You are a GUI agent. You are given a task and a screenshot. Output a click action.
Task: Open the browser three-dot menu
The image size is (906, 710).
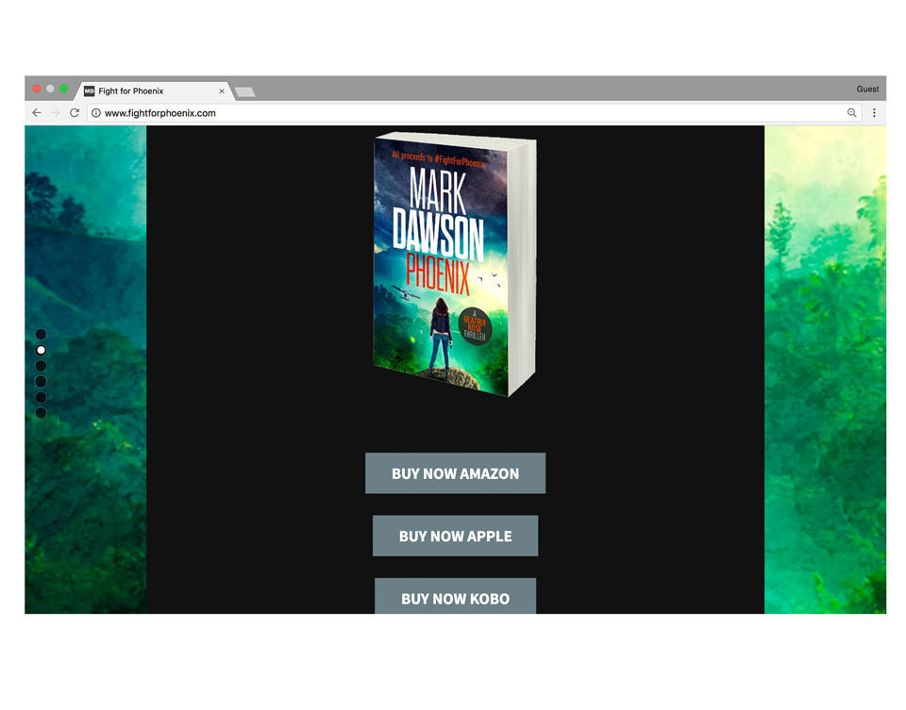[874, 113]
